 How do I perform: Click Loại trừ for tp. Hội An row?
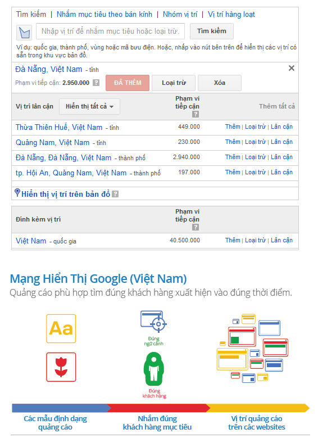click(x=255, y=172)
